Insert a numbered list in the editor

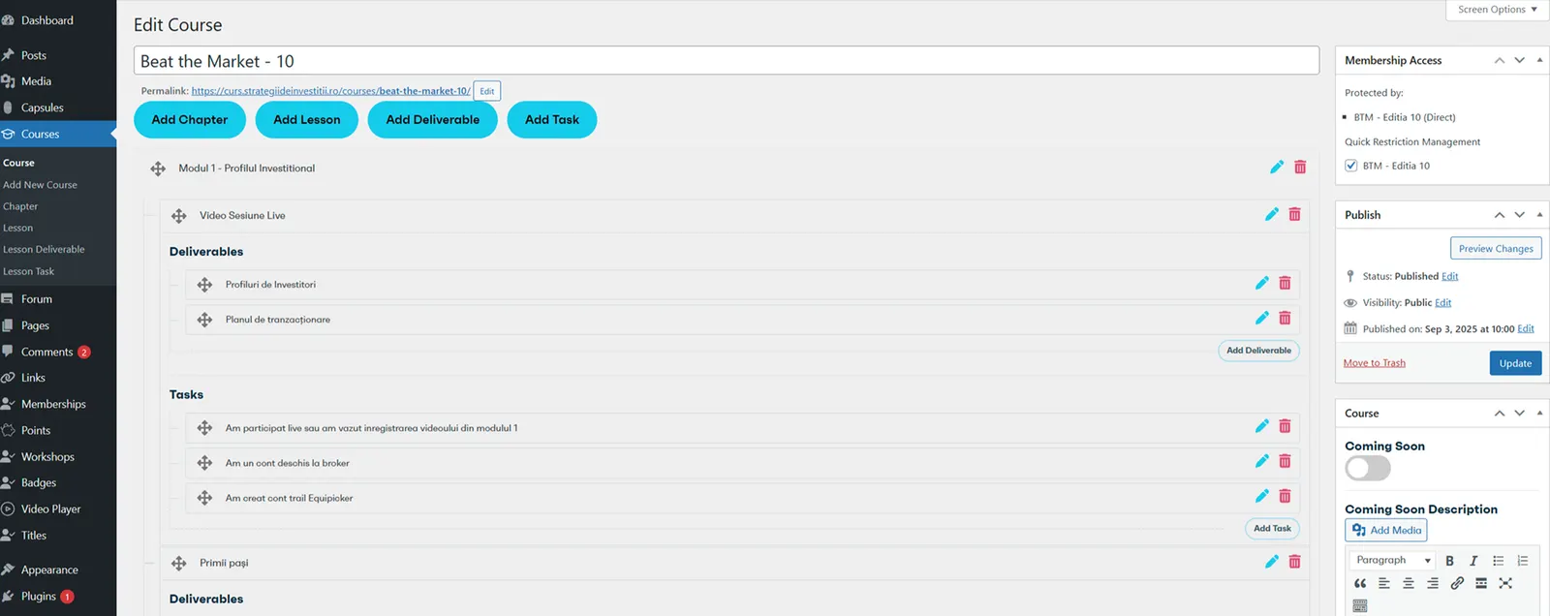point(1522,561)
